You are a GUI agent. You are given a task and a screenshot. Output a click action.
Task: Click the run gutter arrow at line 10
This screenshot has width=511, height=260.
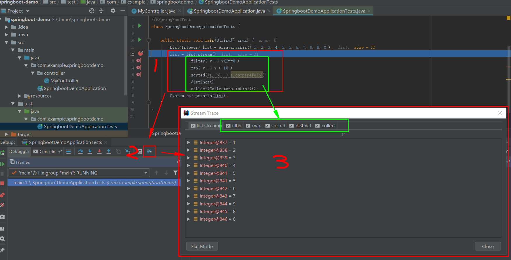coord(140,40)
